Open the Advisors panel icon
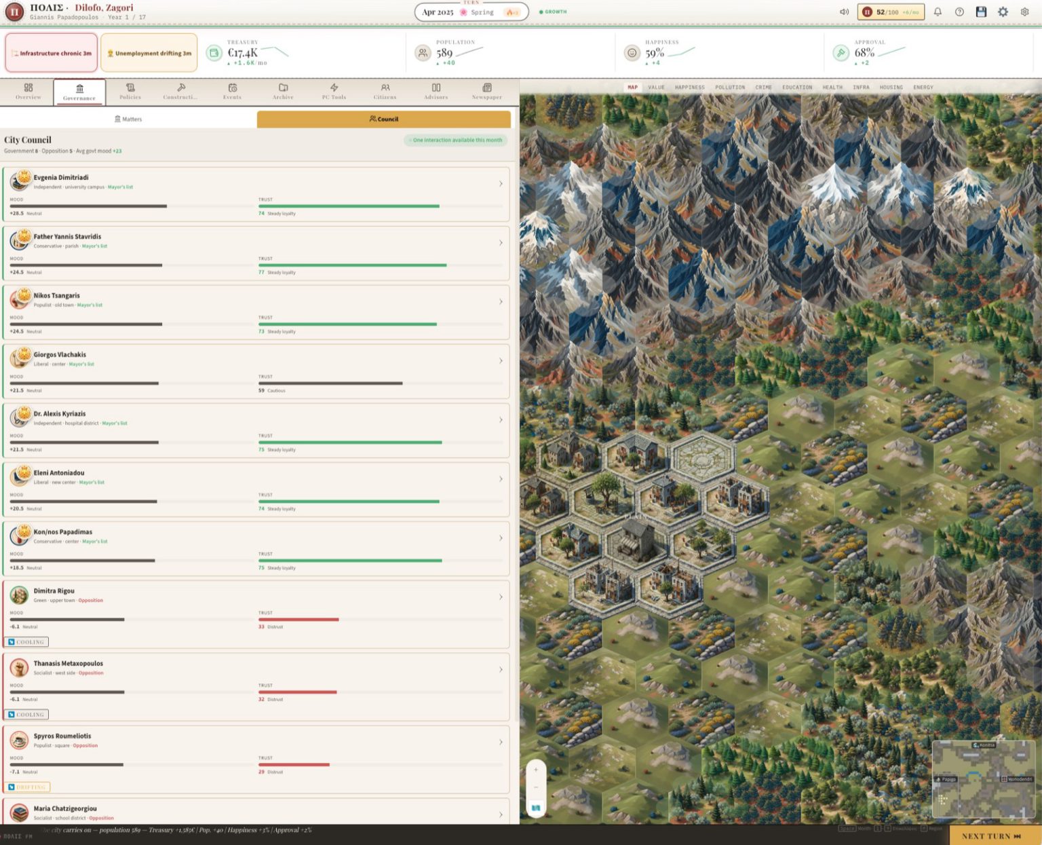The width and height of the screenshot is (1042, 845). pyautogui.click(x=436, y=92)
